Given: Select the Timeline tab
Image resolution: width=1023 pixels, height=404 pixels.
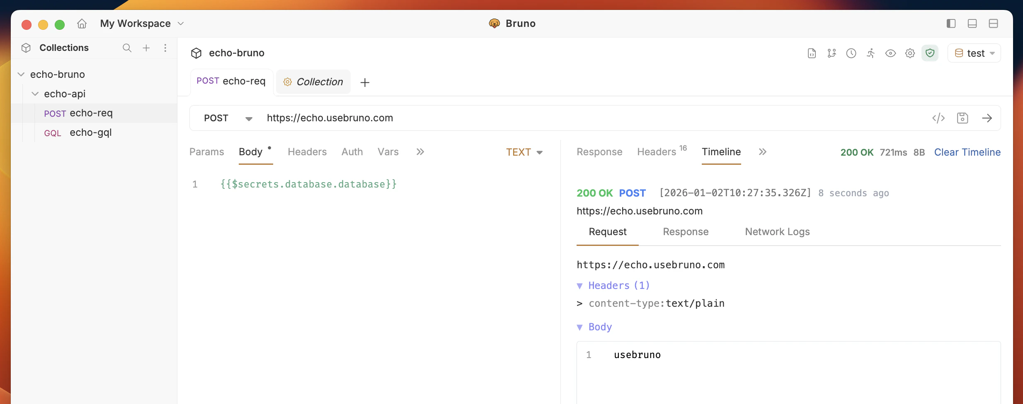Looking at the screenshot, I should tap(721, 152).
